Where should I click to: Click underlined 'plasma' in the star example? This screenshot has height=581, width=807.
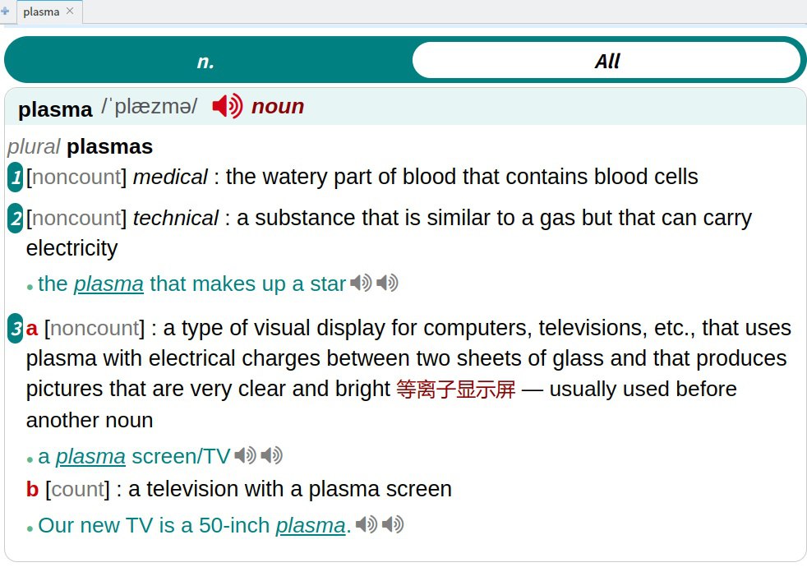[108, 284]
